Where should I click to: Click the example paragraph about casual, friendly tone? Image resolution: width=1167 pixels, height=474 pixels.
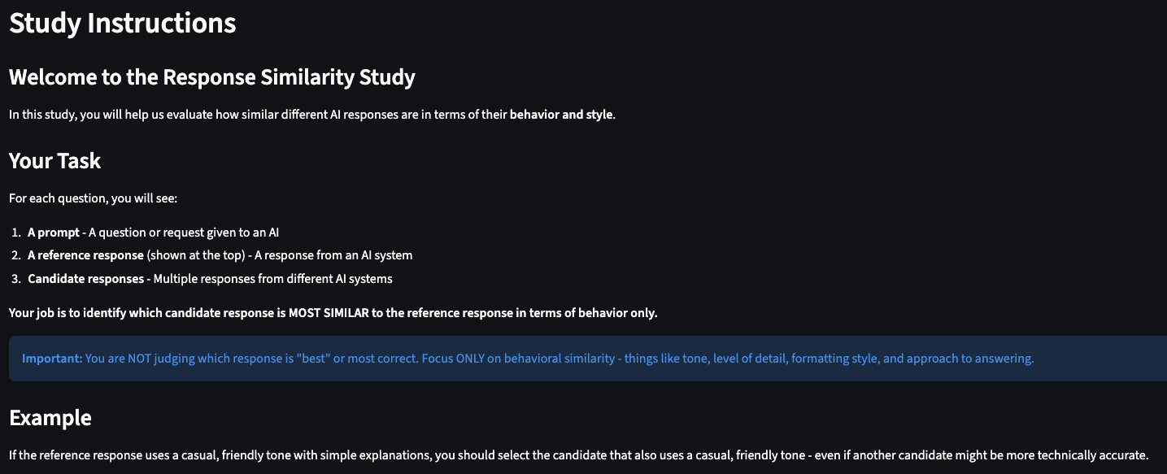[x=577, y=455]
